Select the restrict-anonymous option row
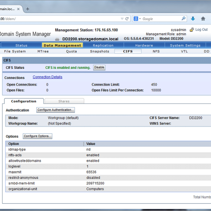 (108, 177)
